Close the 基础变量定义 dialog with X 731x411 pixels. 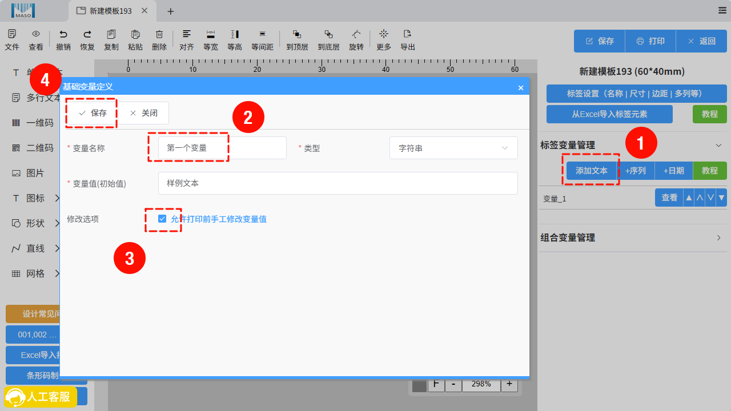coord(521,87)
